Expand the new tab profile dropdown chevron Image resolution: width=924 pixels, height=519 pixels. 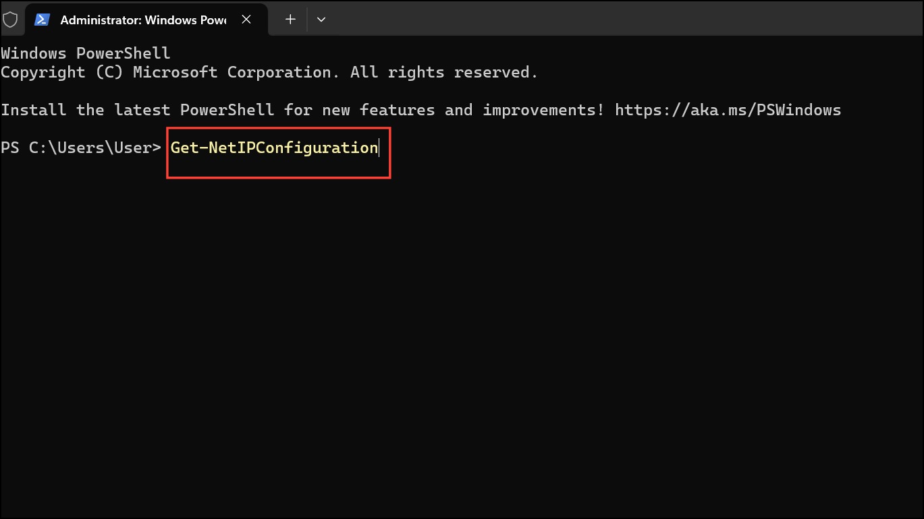pyautogui.click(x=321, y=20)
